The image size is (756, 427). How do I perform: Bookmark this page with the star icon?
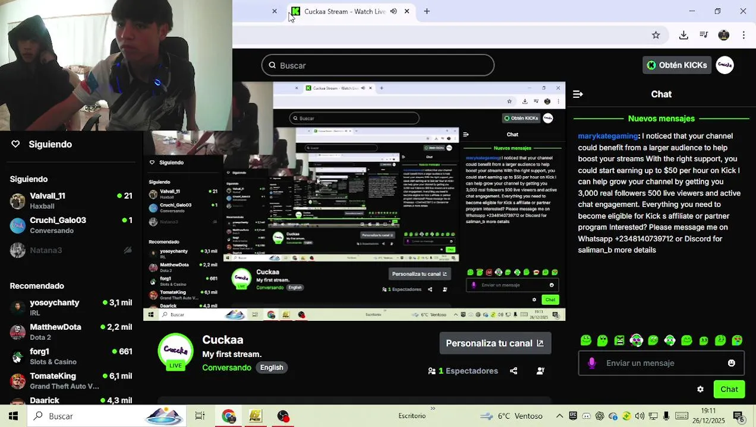656,35
